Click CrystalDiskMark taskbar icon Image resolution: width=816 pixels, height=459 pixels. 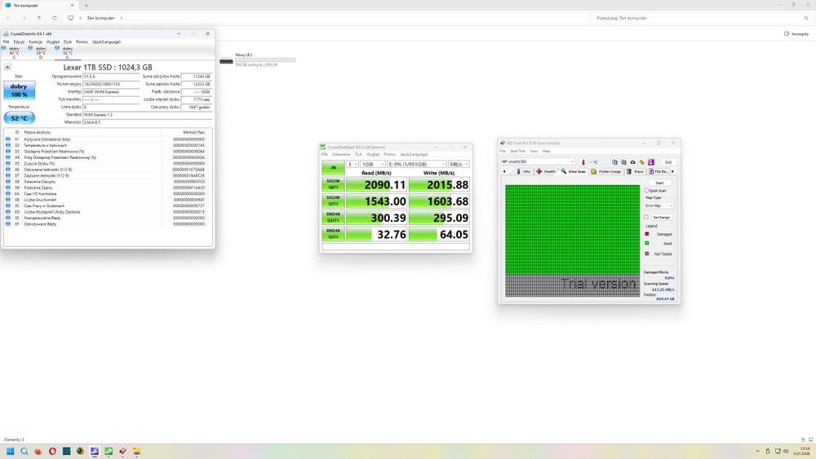coord(109,451)
